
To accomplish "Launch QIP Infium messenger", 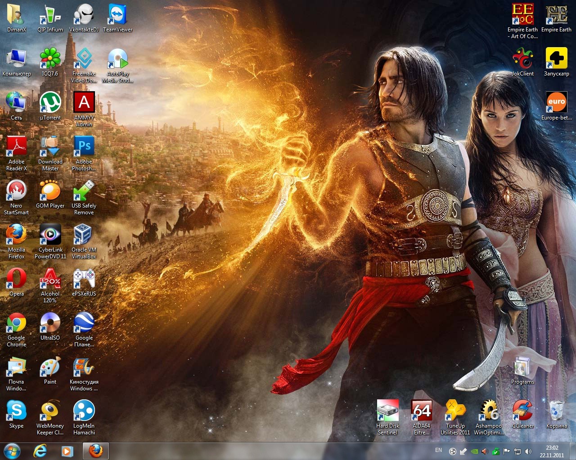I will click(x=50, y=18).
